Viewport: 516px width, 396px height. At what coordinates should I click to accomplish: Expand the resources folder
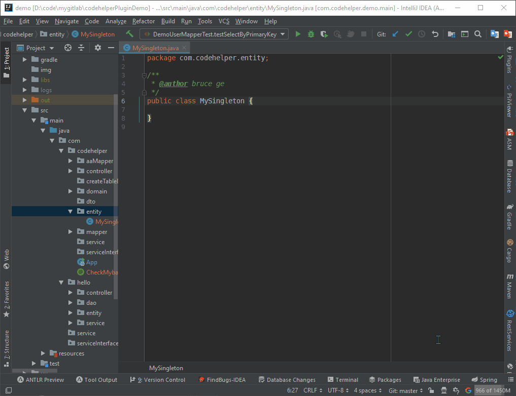[43, 353]
